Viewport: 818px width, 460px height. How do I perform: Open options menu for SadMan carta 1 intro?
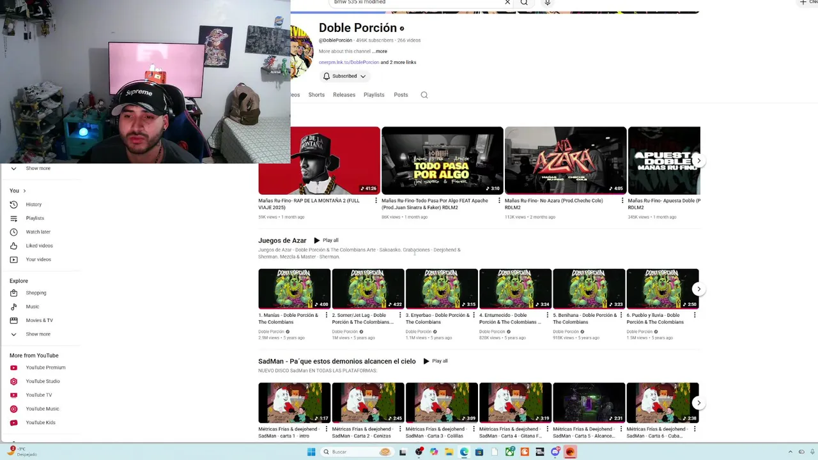[327, 429]
